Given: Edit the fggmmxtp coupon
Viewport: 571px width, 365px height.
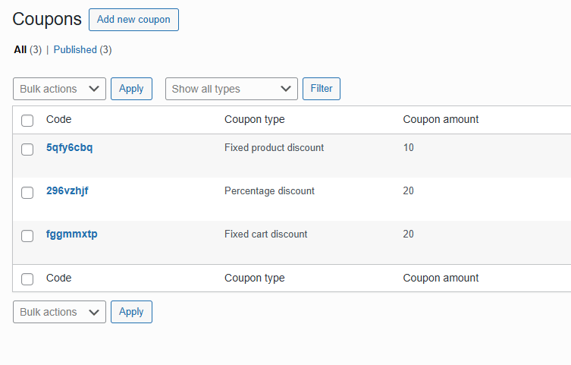Looking at the screenshot, I should (71, 234).
